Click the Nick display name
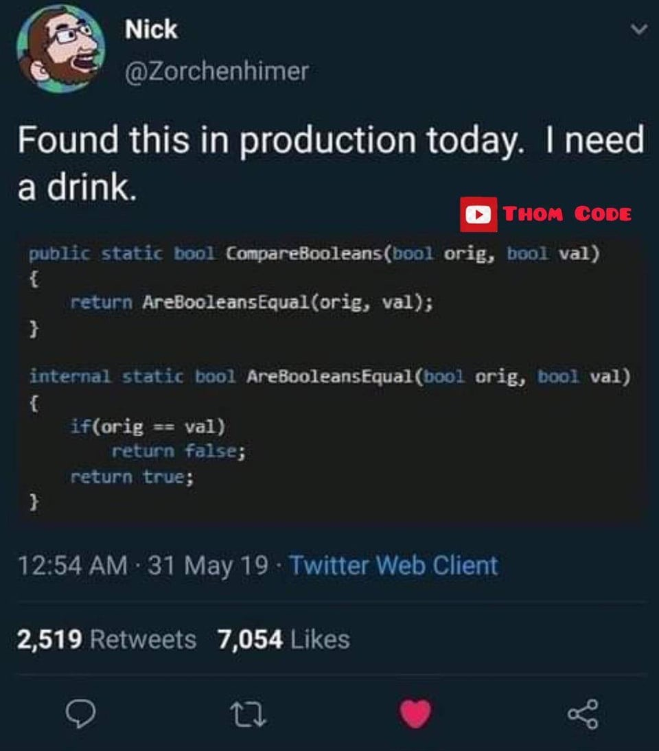Image resolution: width=659 pixels, height=751 pixels. [x=151, y=30]
